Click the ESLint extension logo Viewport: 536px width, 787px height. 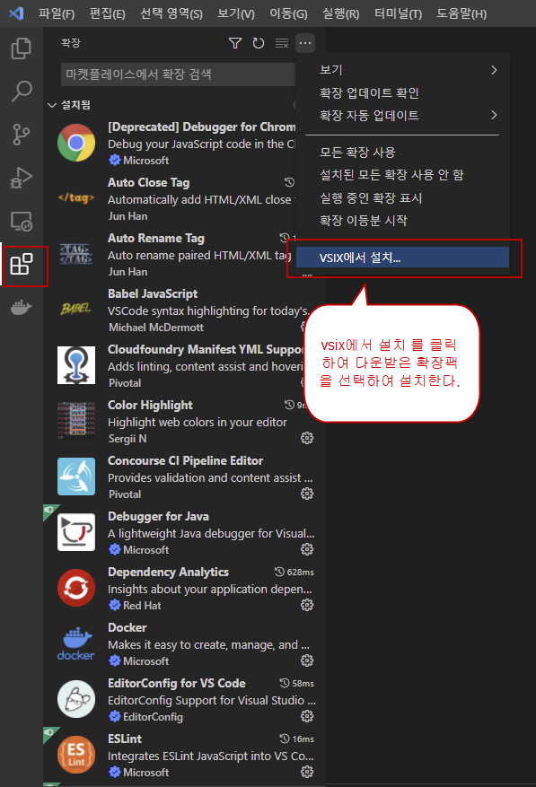[76, 755]
